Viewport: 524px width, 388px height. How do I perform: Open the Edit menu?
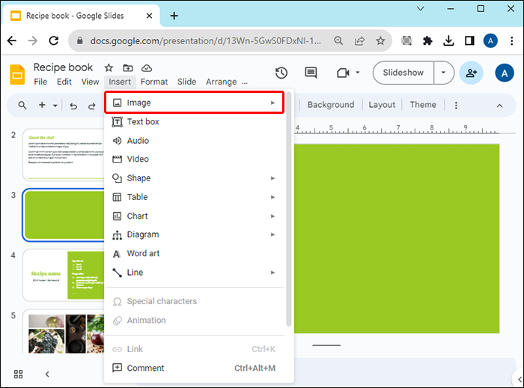coord(64,82)
